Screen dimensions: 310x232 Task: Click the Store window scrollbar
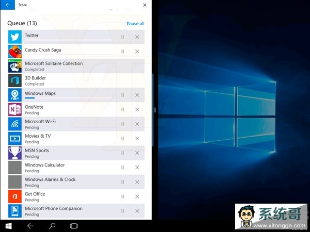point(153,110)
